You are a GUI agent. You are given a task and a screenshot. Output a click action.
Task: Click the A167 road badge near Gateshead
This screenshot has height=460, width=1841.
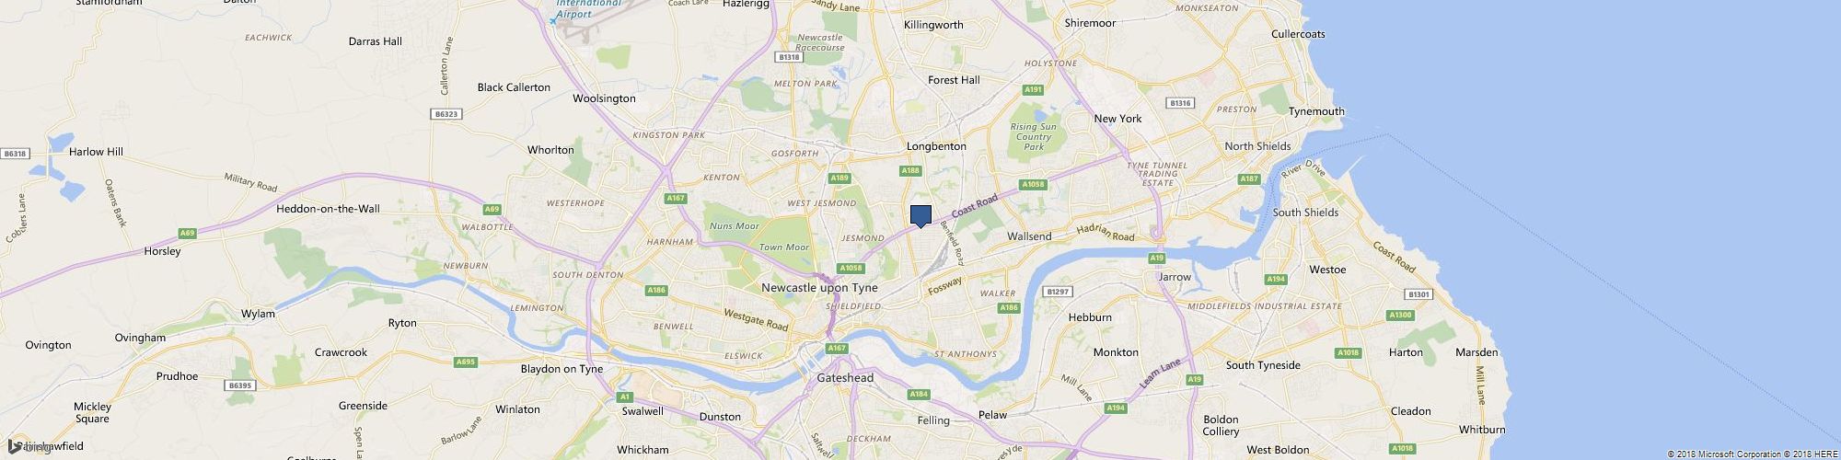pos(836,348)
